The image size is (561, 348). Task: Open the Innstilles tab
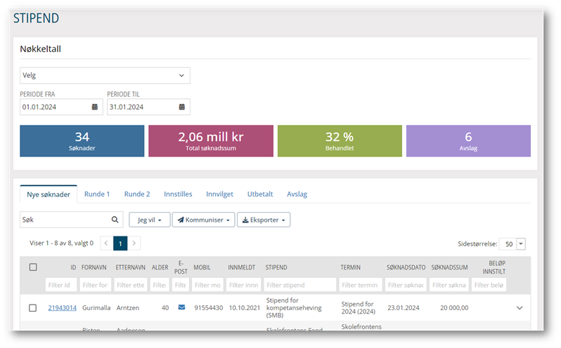click(178, 194)
